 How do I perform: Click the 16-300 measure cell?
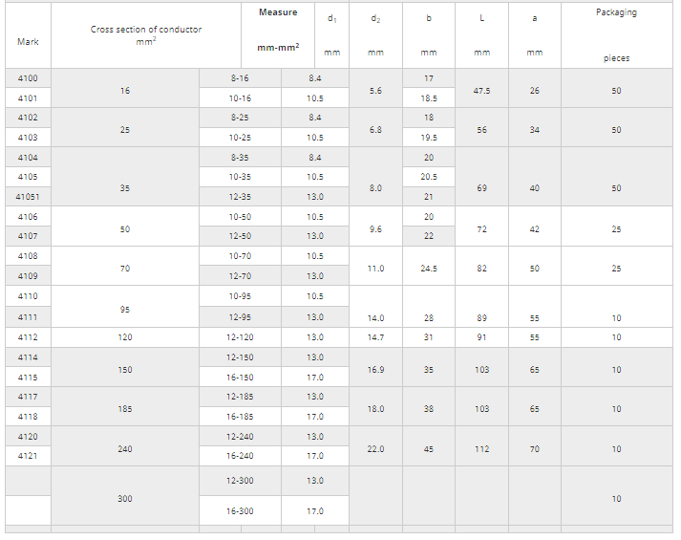(x=240, y=511)
